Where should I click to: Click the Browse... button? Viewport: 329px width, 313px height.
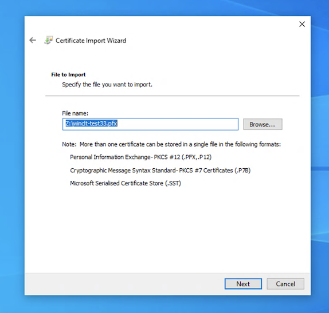pos(263,124)
